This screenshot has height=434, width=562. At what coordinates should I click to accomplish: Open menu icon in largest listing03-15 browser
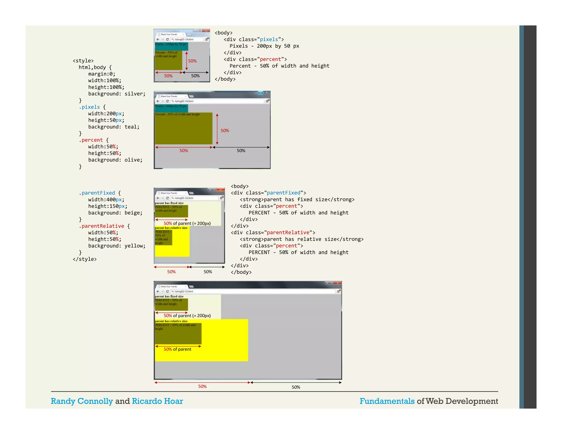339,291
